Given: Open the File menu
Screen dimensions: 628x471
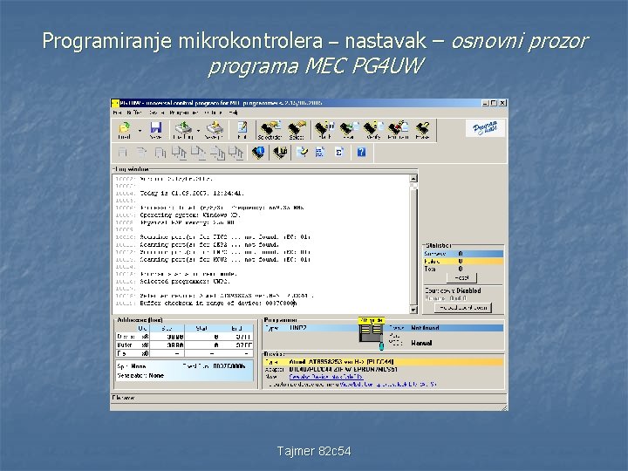Looking at the screenshot, I should coord(117,113).
